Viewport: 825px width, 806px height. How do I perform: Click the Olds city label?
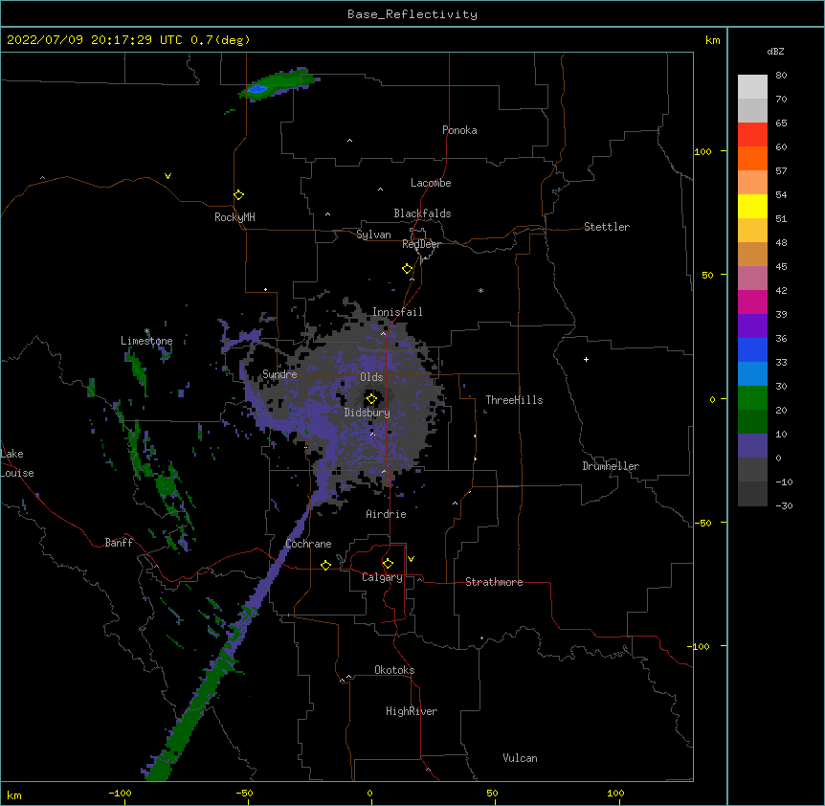(x=371, y=377)
